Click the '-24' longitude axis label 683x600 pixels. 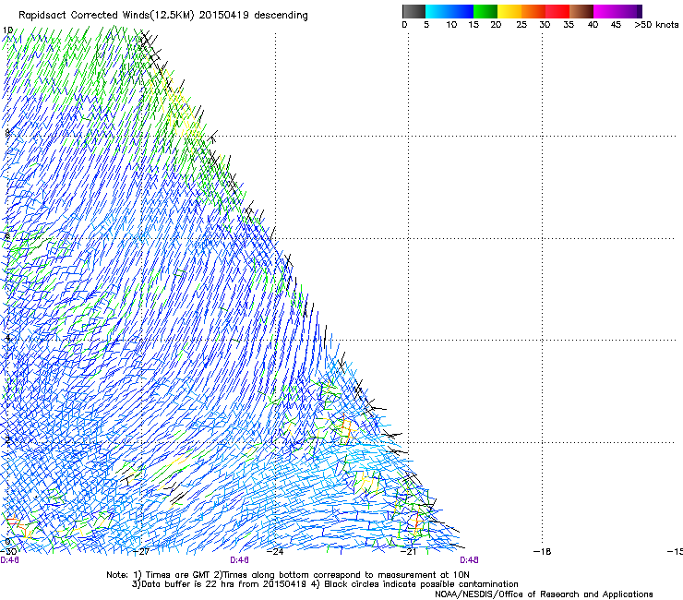275,552
